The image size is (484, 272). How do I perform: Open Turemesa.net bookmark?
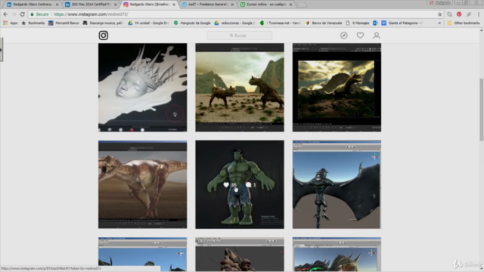pos(281,23)
